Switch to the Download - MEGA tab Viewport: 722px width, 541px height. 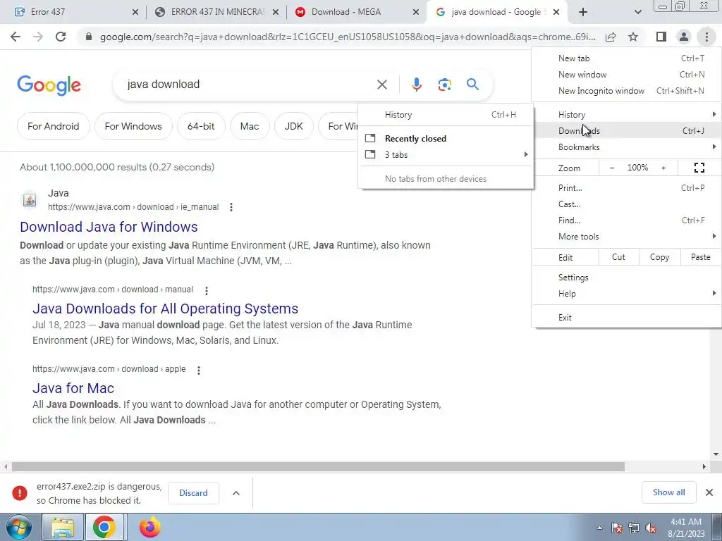click(x=357, y=13)
